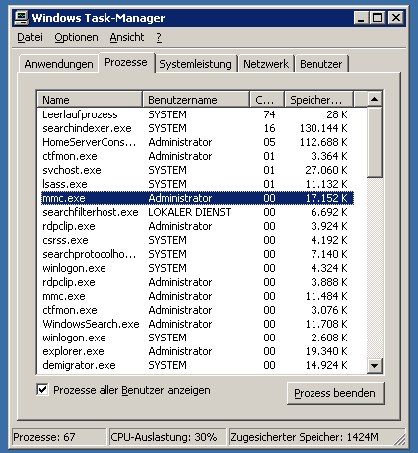The width and height of the screenshot is (418, 453).
Task: Select the searchfilterhost.exe process
Action: 197,212
